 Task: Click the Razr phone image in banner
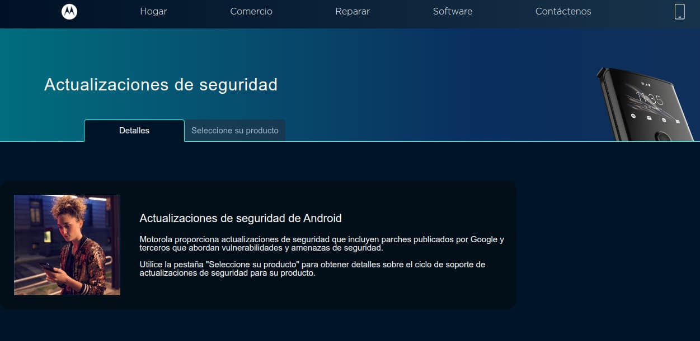coord(649,104)
